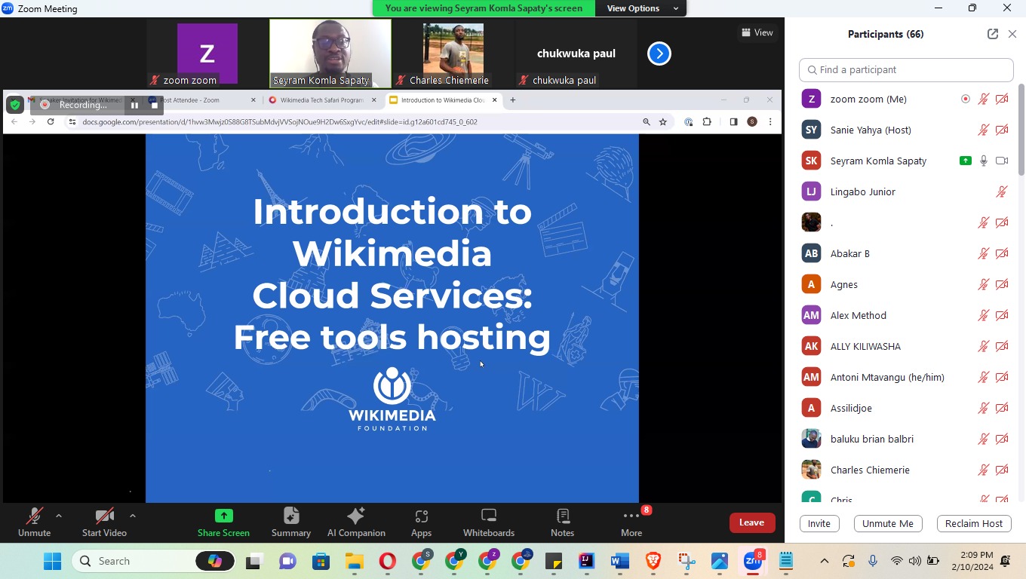Viewport: 1026px width, 579px height.
Task: Click the participants list scrollbar
Action: (x=1021, y=130)
